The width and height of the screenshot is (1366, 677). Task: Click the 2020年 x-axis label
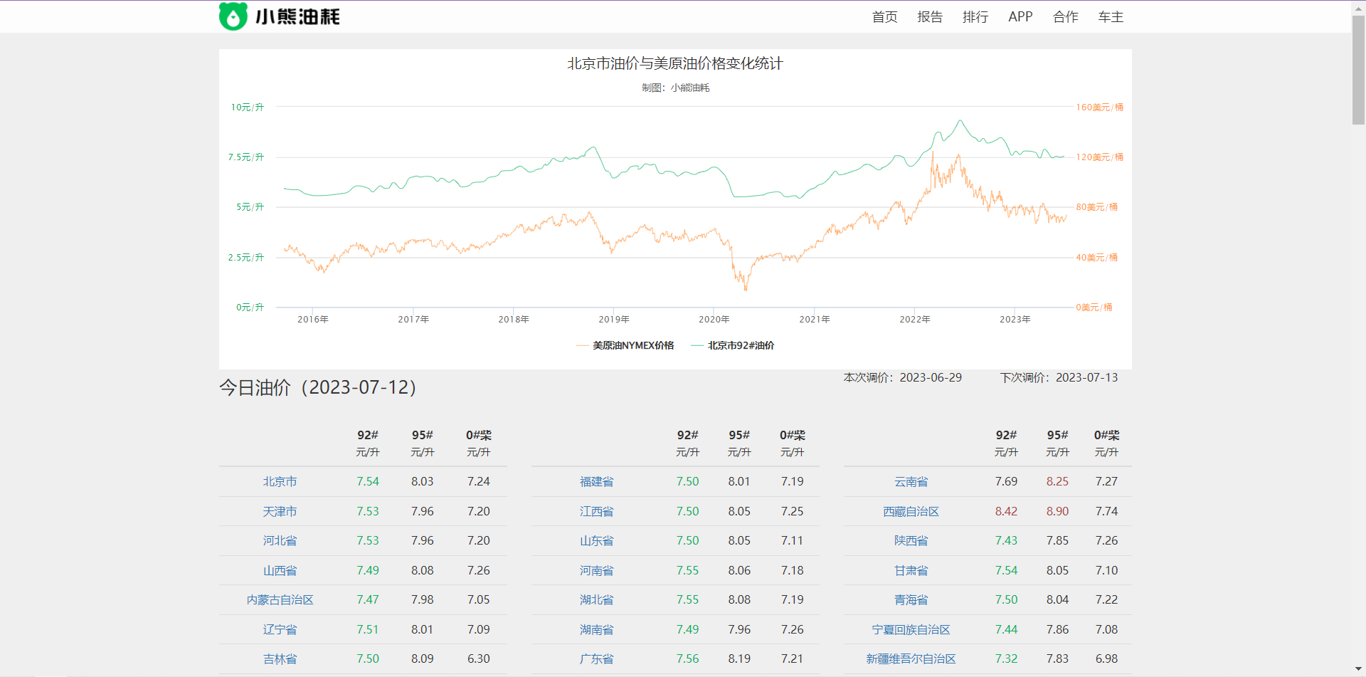pos(714,319)
